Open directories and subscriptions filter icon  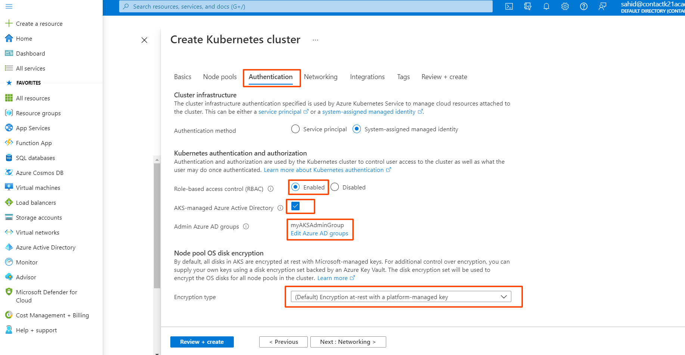[x=527, y=6]
